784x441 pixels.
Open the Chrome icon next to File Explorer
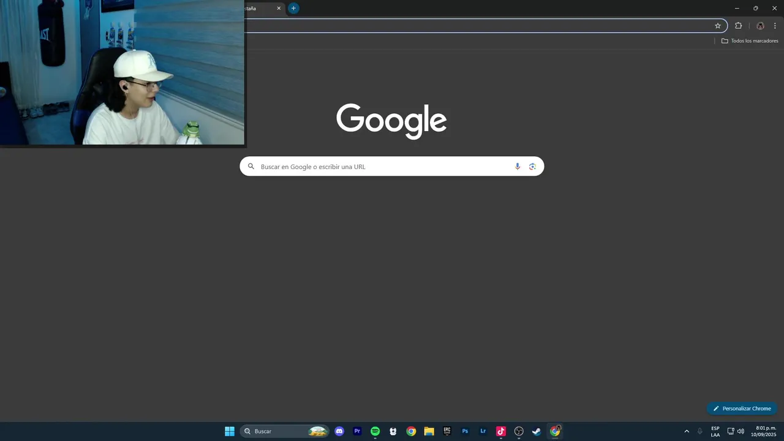[411, 431]
